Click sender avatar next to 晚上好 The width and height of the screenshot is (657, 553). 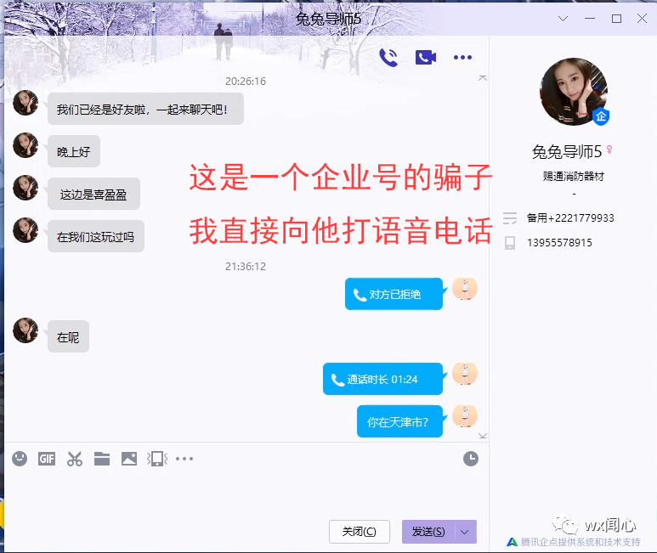coord(25,145)
